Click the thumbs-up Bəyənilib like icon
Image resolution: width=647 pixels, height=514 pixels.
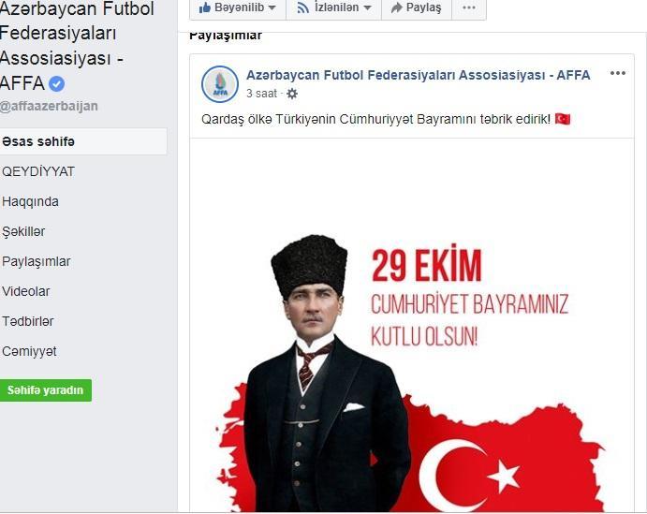click(x=205, y=7)
